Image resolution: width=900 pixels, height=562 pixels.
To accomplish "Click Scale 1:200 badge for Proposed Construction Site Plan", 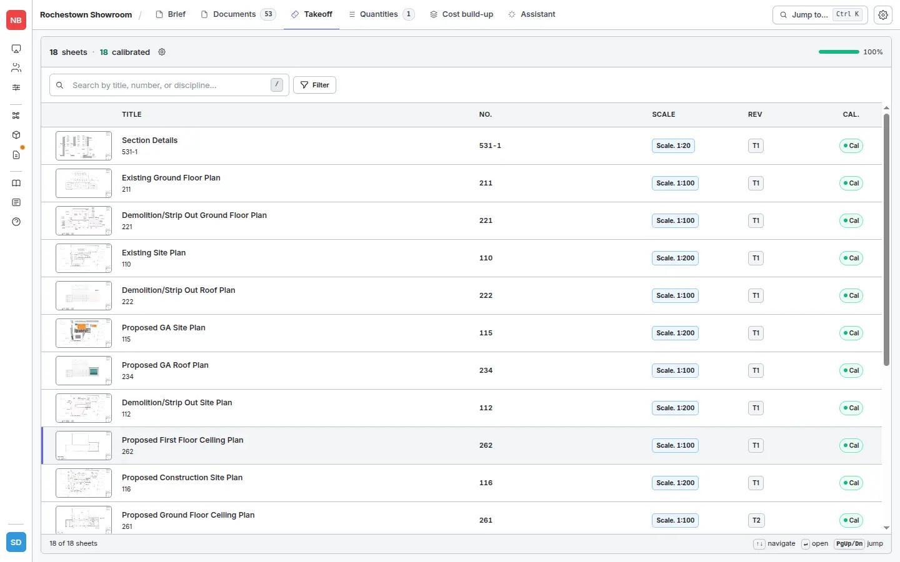I will pyautogui.click(x=675, y=483).
